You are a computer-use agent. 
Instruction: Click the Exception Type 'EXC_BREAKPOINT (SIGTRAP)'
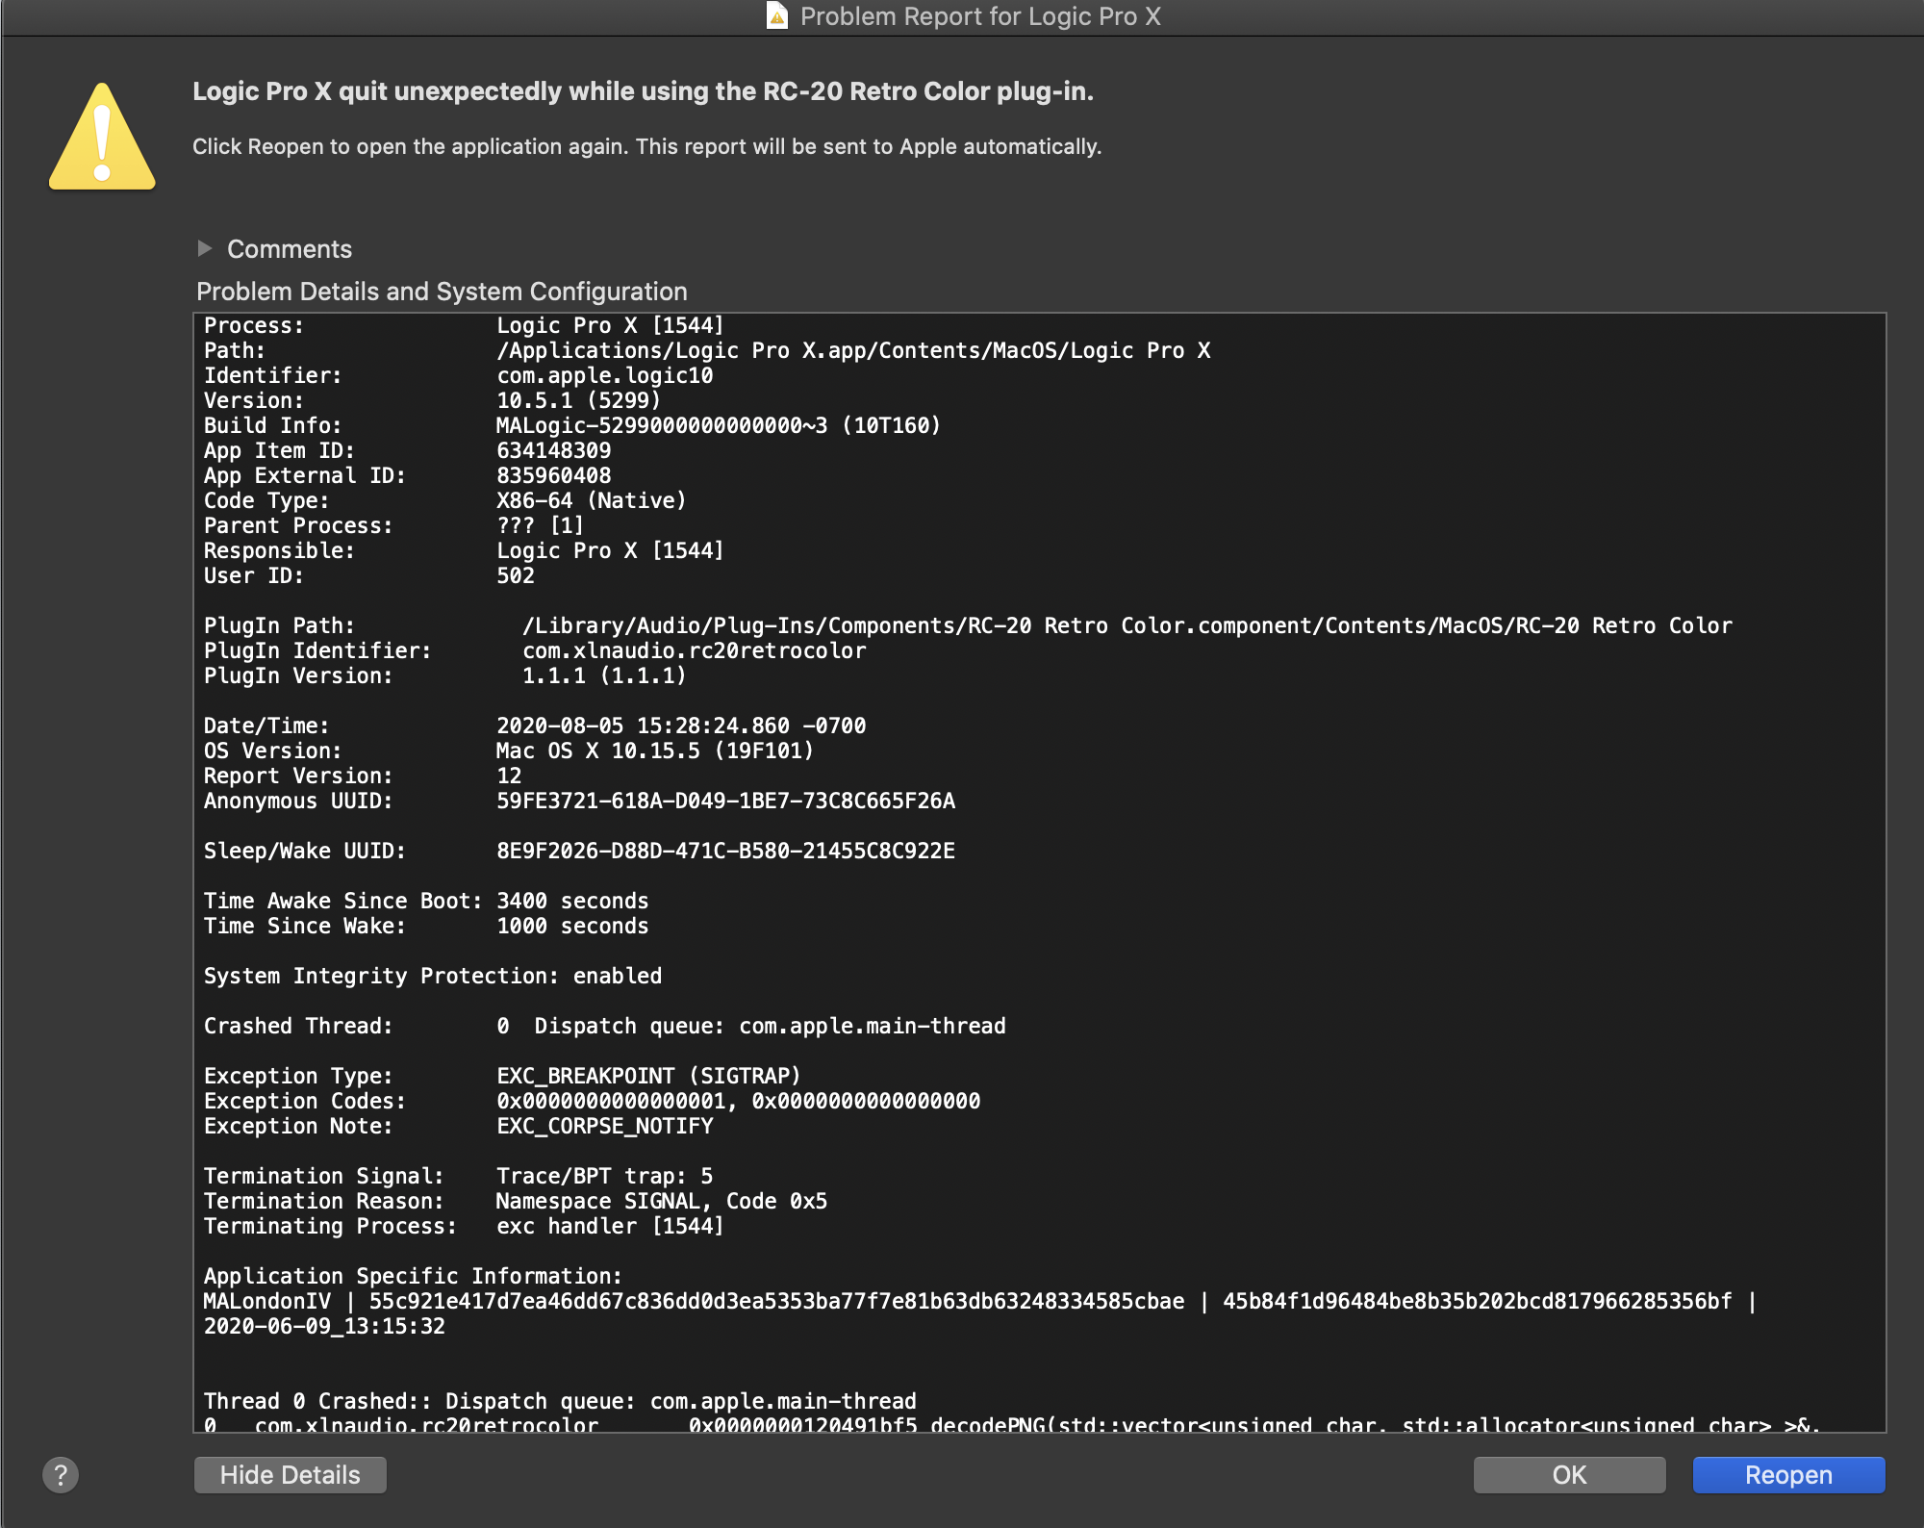648,1076
